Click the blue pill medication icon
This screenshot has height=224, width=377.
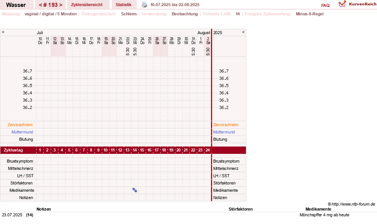pyautogui.click(x=135, y=190)
